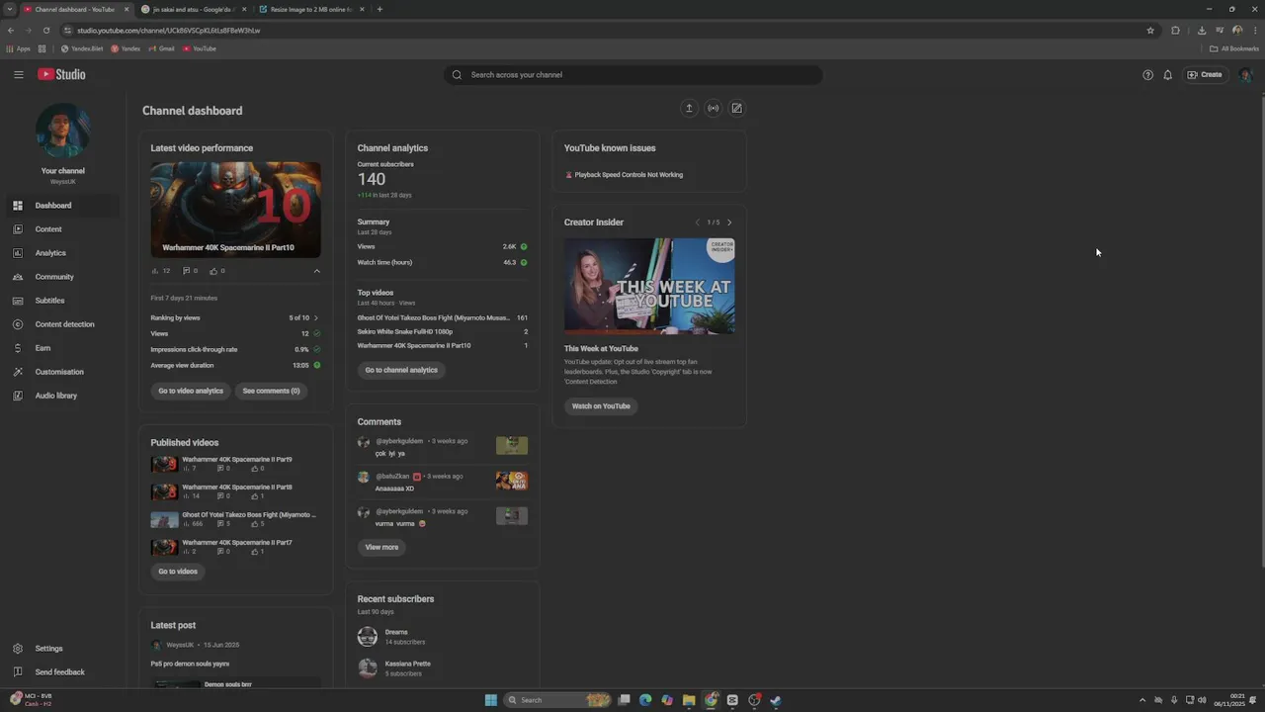Open Steam from the taskbar
The height and width of the screenshot is (712, 1265).
776,700
